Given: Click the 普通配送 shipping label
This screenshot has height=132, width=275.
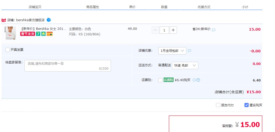Looking at the screenshot, I should tap(165, 65).
